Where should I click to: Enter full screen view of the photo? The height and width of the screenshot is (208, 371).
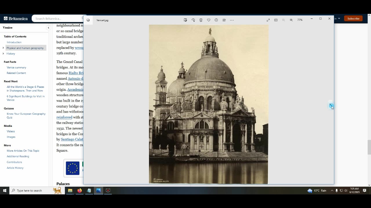pyautogui.click(x=268, y=20)
